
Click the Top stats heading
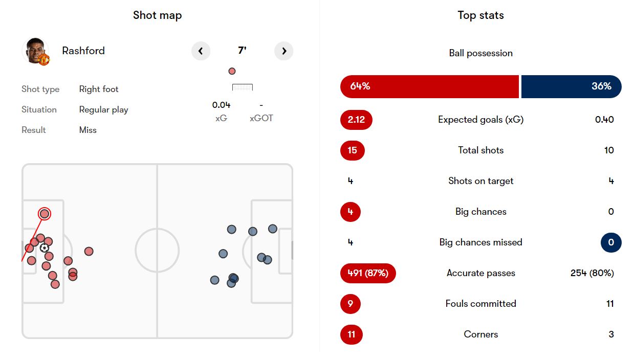coord(481,15)
